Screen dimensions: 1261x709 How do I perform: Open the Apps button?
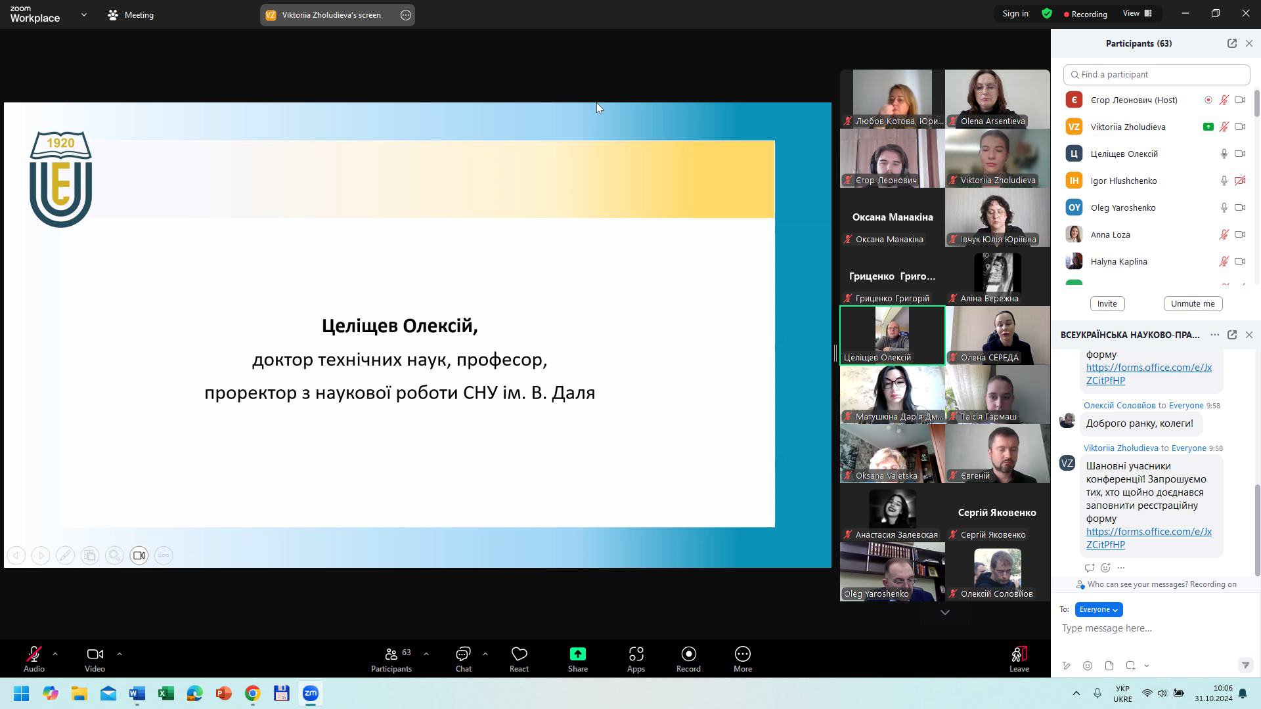636,659
